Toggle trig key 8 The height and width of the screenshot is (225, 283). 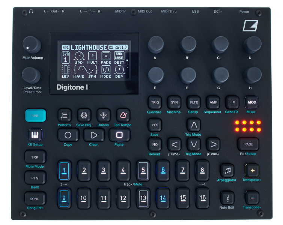(202, 171)
